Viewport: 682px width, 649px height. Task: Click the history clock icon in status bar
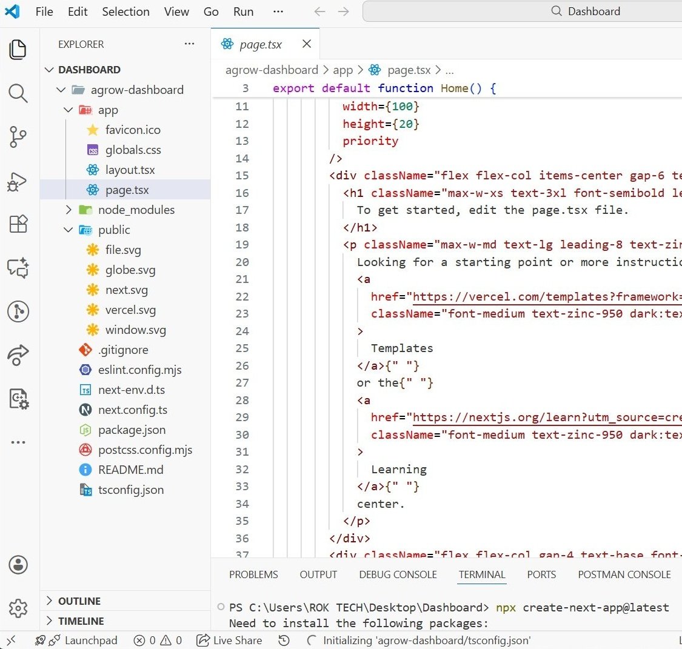(x=284, y=640)
